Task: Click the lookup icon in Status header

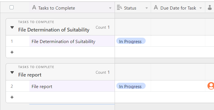Action: point(119,8)
